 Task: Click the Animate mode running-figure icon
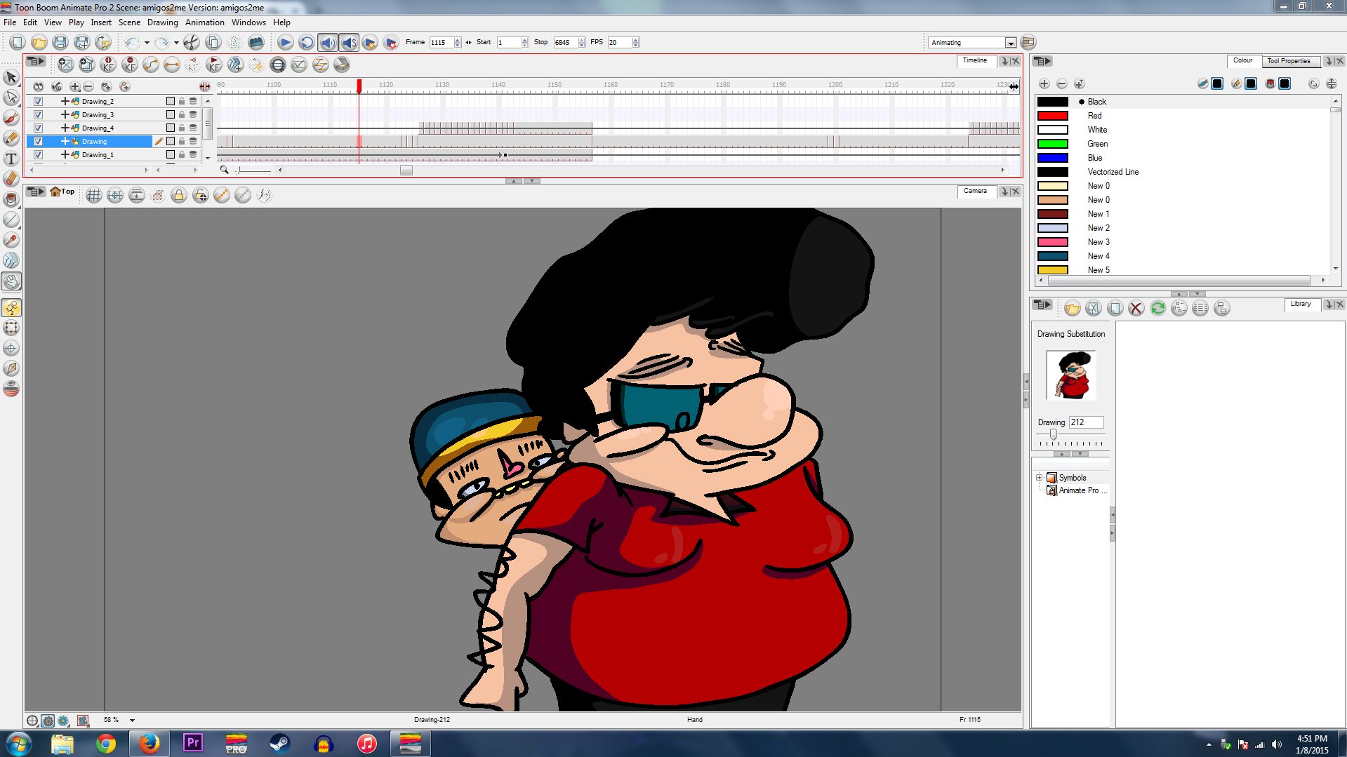pos(11,307)
